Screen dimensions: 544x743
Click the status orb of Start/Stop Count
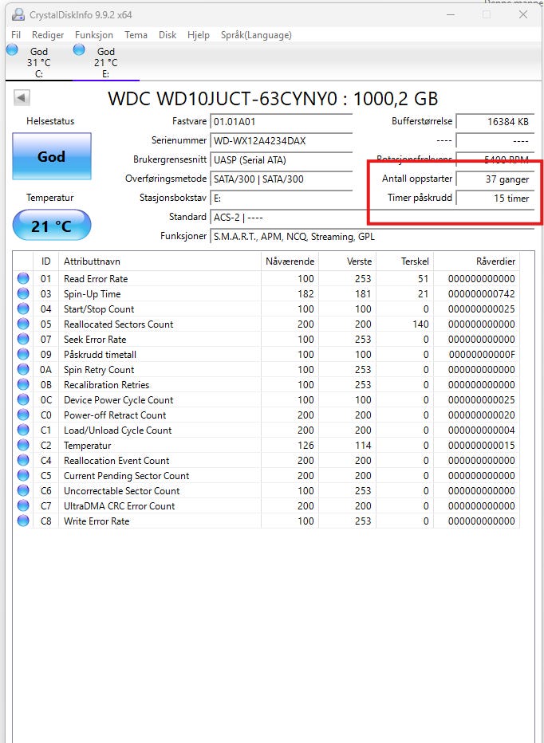point(23,309)
